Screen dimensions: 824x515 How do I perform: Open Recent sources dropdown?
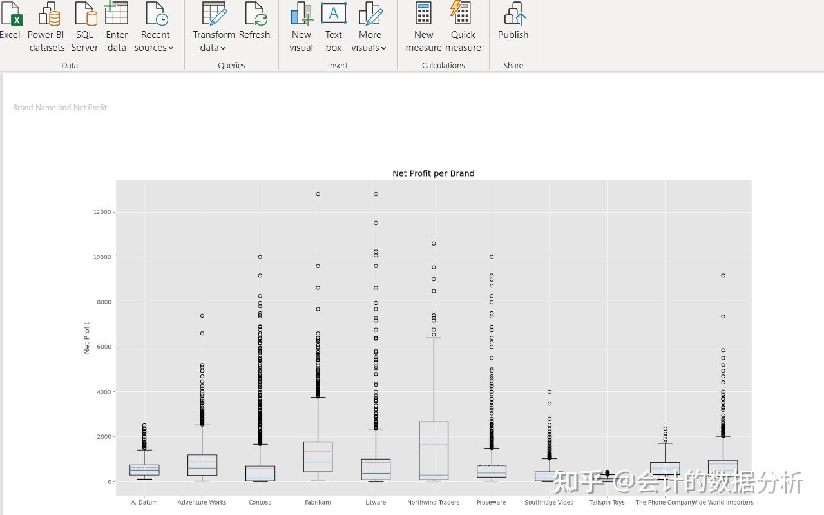point(155,27)
